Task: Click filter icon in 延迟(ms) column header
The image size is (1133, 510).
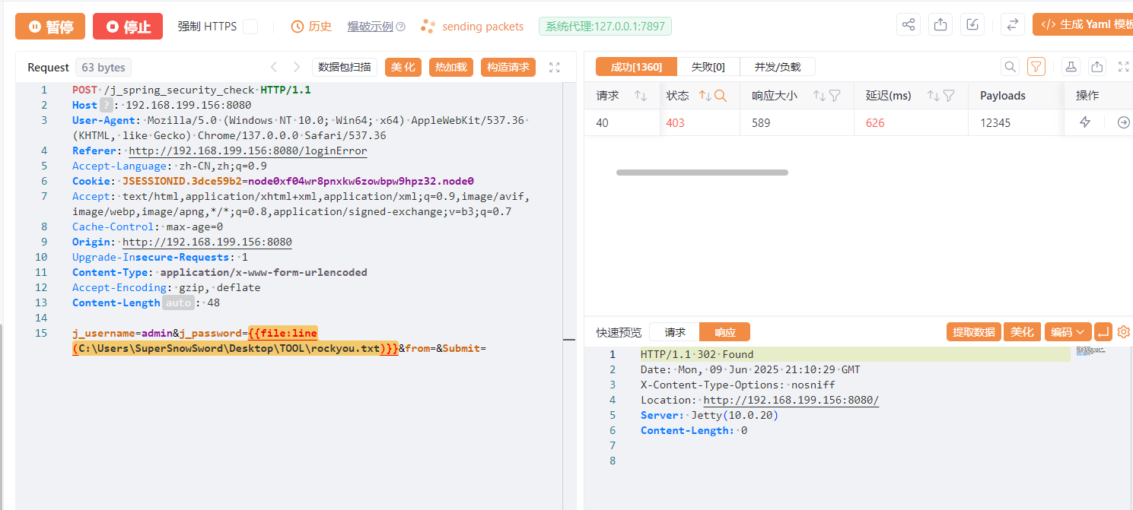Action: coord(949,96)
